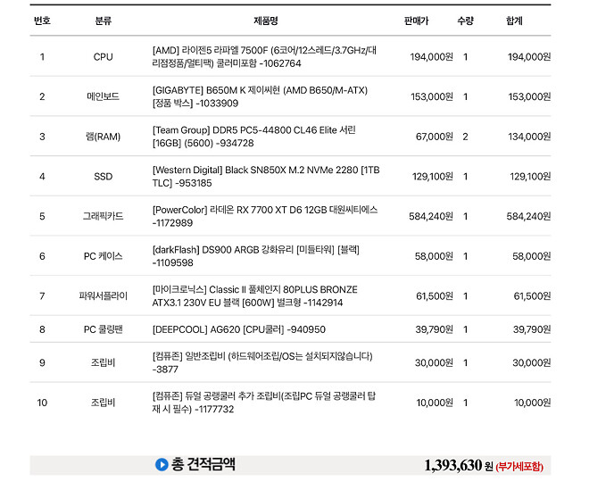Open the Western Digital Black SN850X product name
The image size is (589, 482).
pos(266,176)
